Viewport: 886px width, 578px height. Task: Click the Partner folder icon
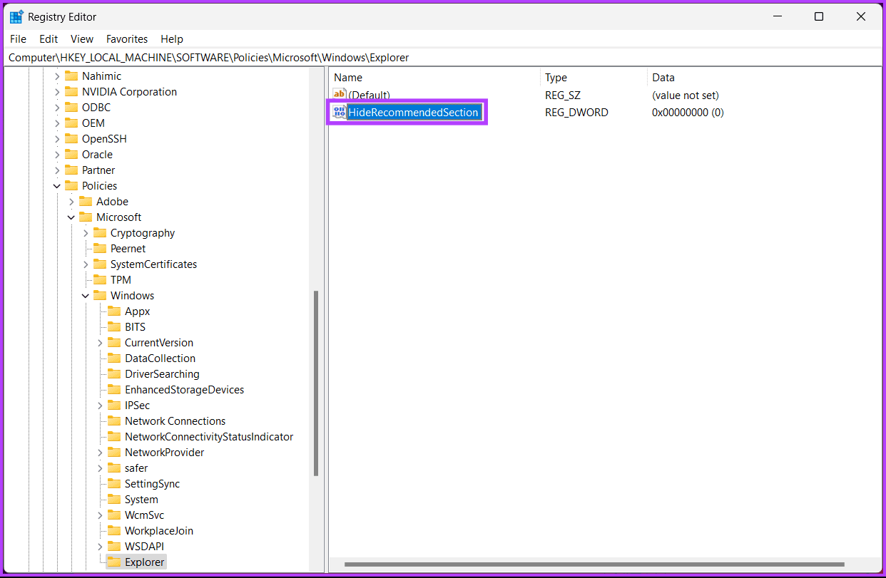(71, 170)
